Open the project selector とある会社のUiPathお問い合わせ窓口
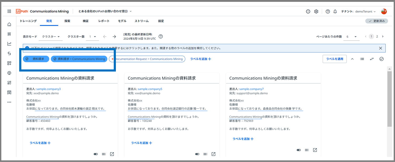This screenshot has height=162, width=395. tap(105, 11)
